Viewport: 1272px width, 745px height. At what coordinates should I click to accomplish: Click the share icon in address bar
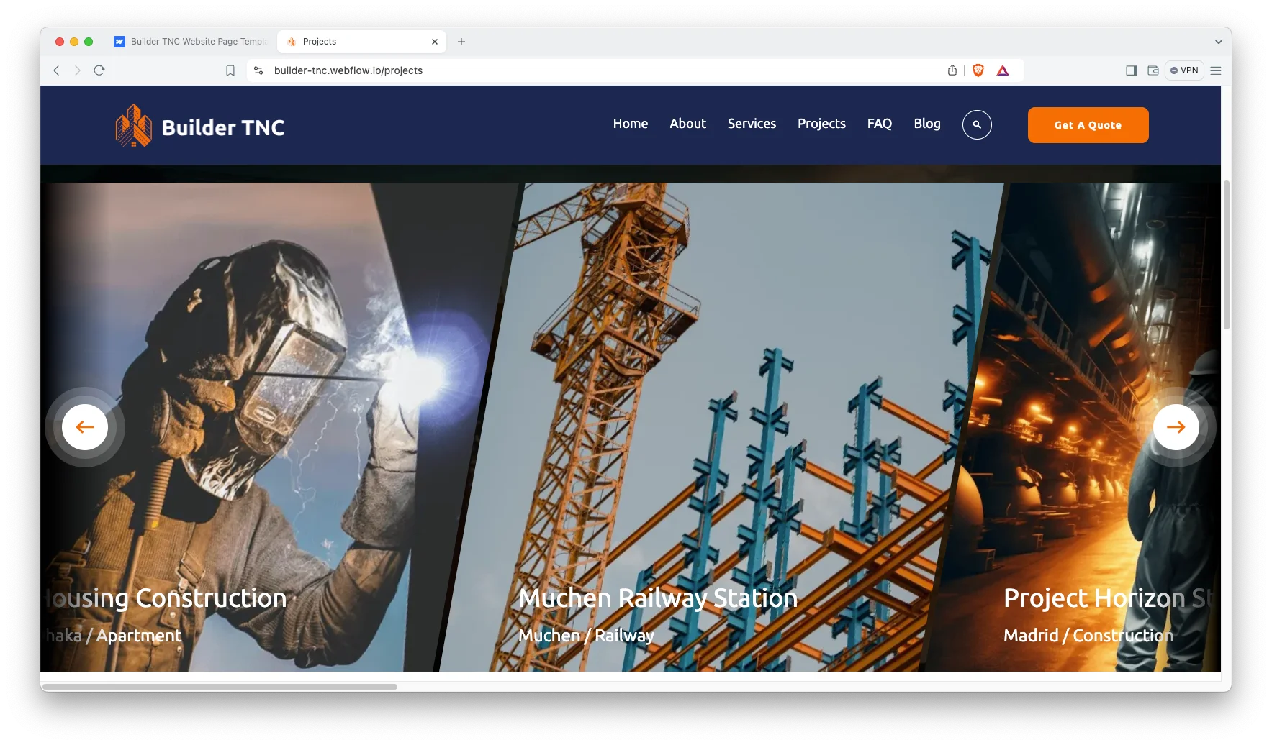952,70
